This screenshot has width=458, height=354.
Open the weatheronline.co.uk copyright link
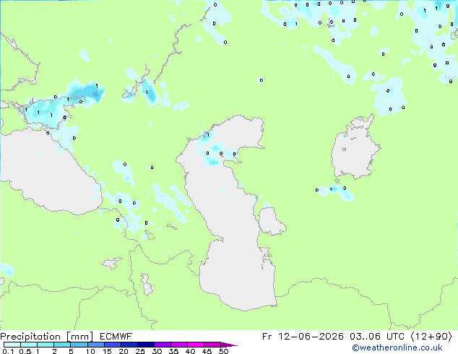(x=397, y=347)
